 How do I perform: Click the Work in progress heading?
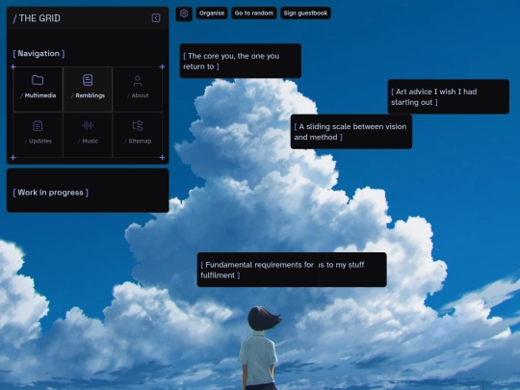tap(50, 193)
